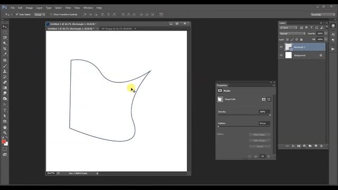Hide the Rectangle 1 layer
This screenshot has height=190, width=338.
(281, 47)
